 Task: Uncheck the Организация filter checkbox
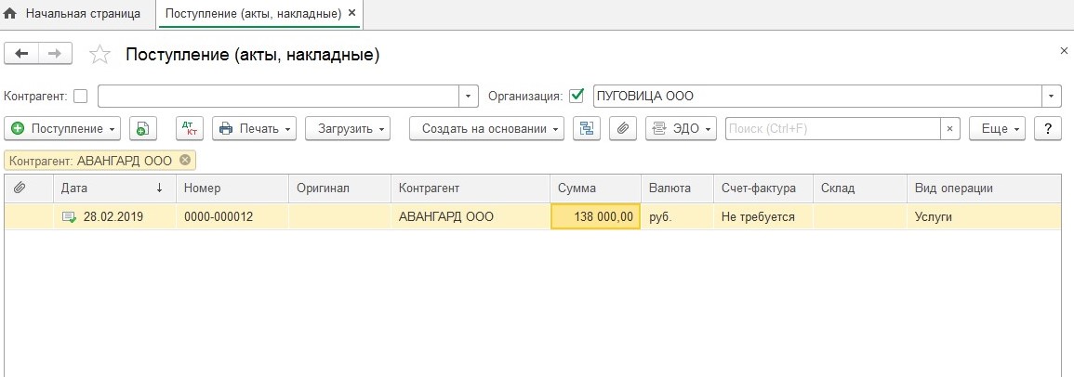577,96
